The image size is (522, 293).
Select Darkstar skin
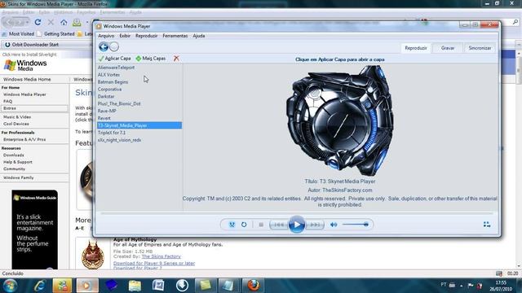coord(139,96)
